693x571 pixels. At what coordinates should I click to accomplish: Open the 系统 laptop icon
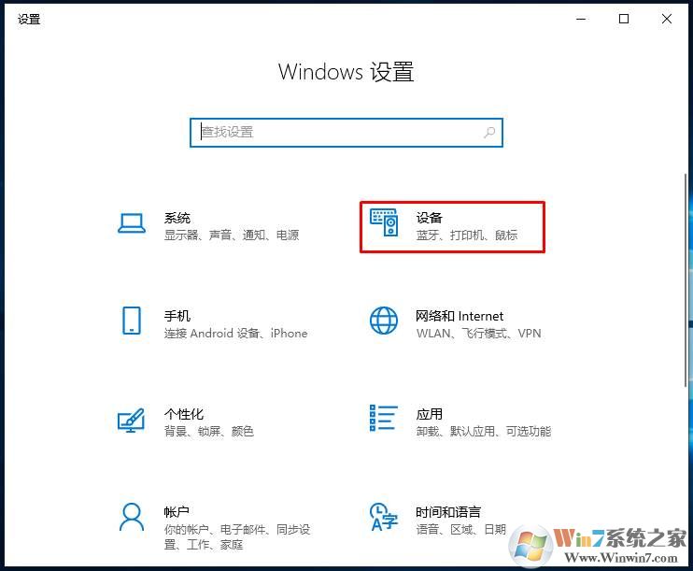click(x=132, y=223)
